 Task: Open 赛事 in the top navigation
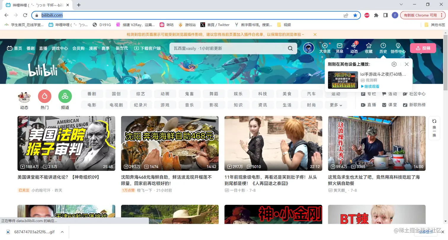tap(105, 48)
